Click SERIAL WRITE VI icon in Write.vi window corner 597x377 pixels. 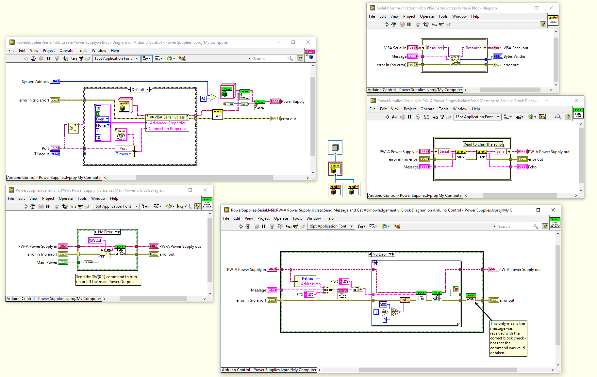point(553,20)
